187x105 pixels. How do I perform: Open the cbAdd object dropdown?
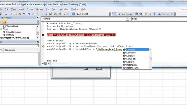click(128, 19)
